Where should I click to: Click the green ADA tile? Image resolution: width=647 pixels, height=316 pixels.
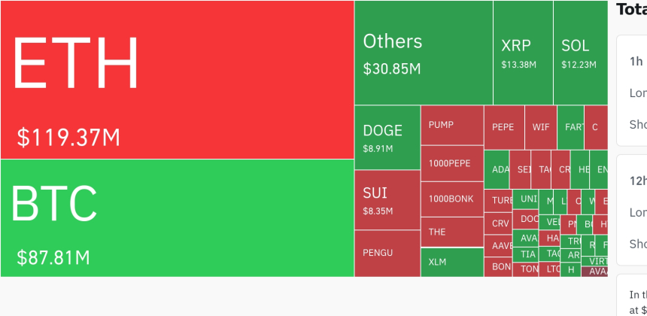click(498, 169)
